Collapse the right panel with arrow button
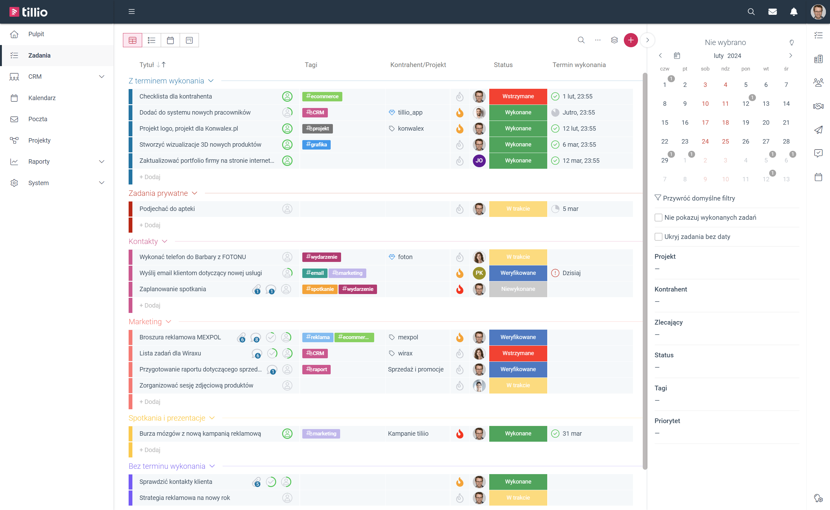Image resolution: width=830 pixels, height=510 pixels. click(647, 40)
